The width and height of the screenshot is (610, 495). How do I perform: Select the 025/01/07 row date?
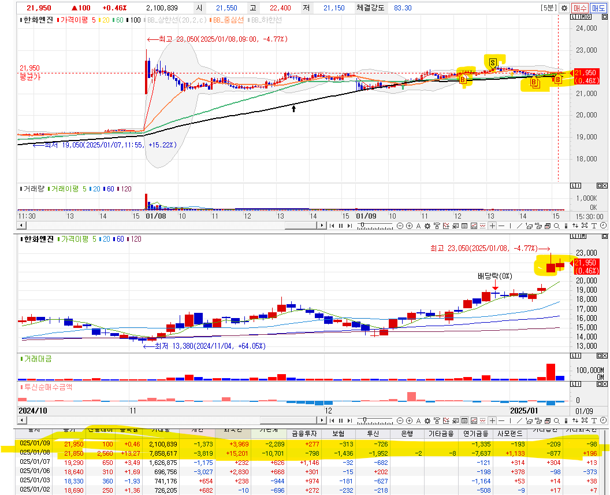35,462
